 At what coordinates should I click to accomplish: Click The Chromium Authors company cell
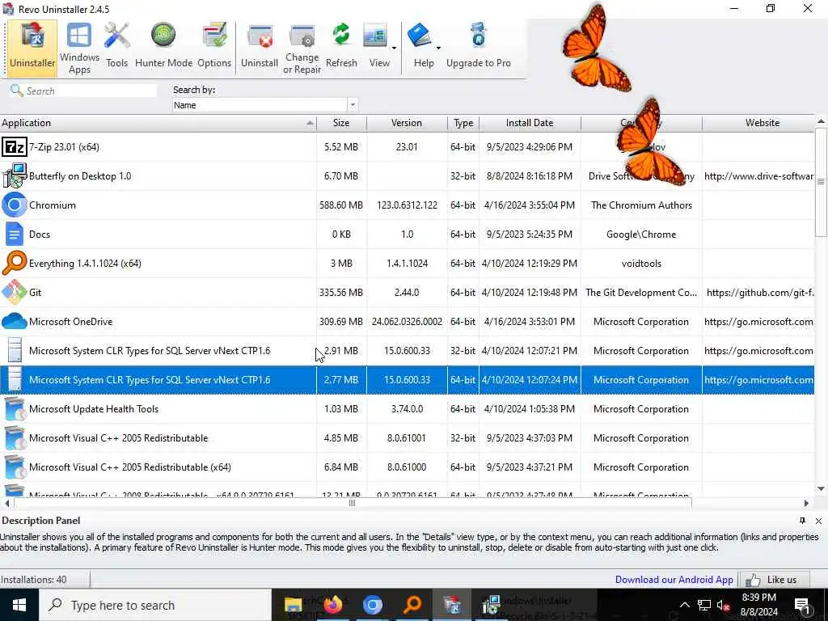coord(641,205)
